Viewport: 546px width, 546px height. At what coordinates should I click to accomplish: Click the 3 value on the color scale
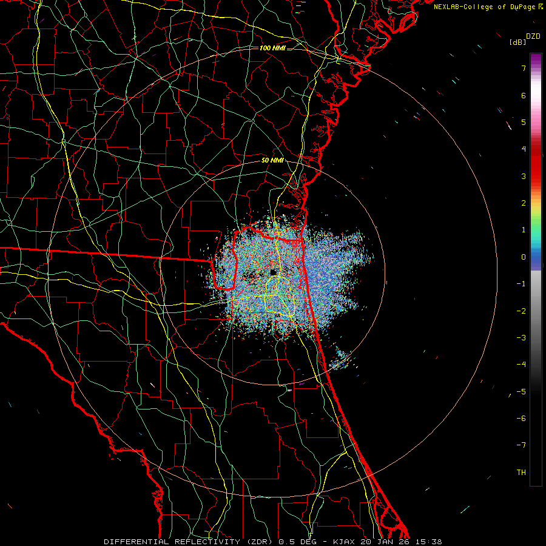[524, 176]
